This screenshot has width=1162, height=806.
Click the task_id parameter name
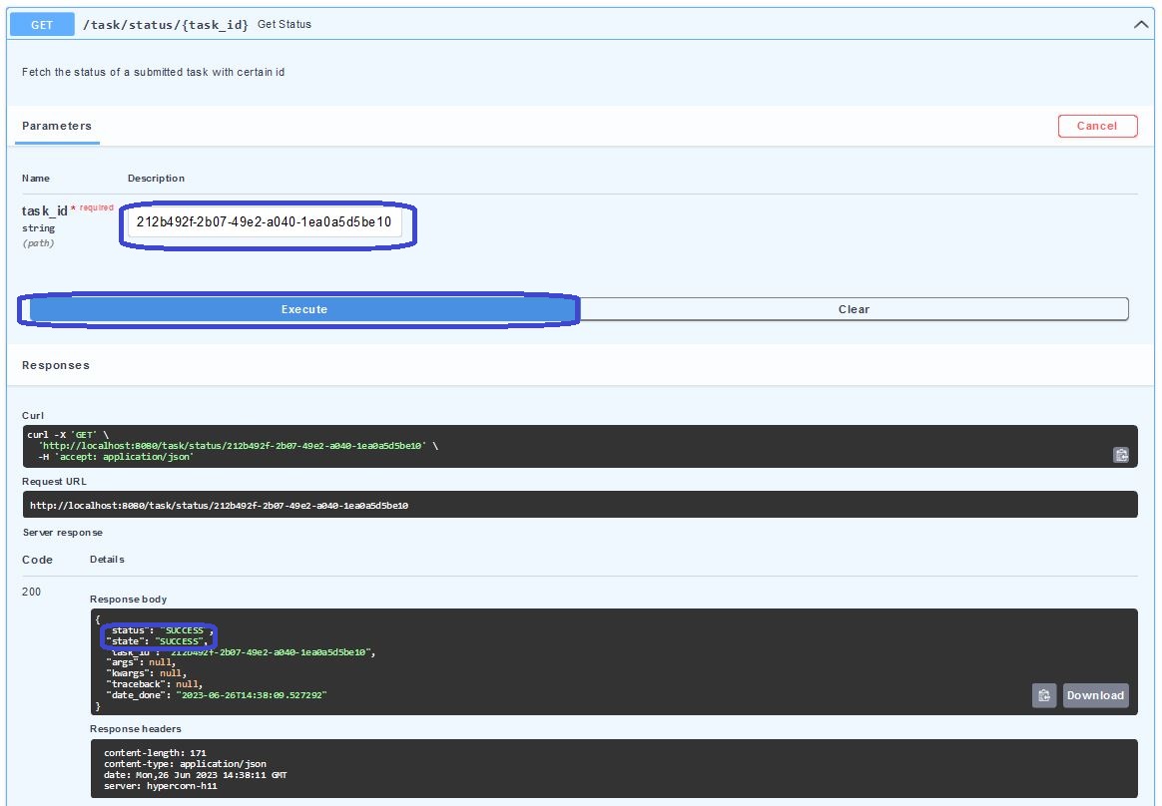point(45,211)
